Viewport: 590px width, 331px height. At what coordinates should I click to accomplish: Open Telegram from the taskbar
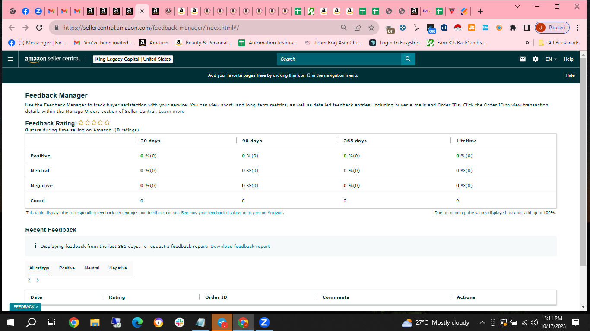[222, 322]
